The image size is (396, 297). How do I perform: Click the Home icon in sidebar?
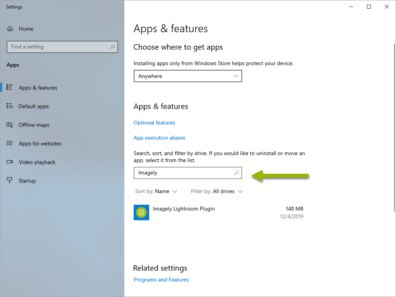pos(10,29)
